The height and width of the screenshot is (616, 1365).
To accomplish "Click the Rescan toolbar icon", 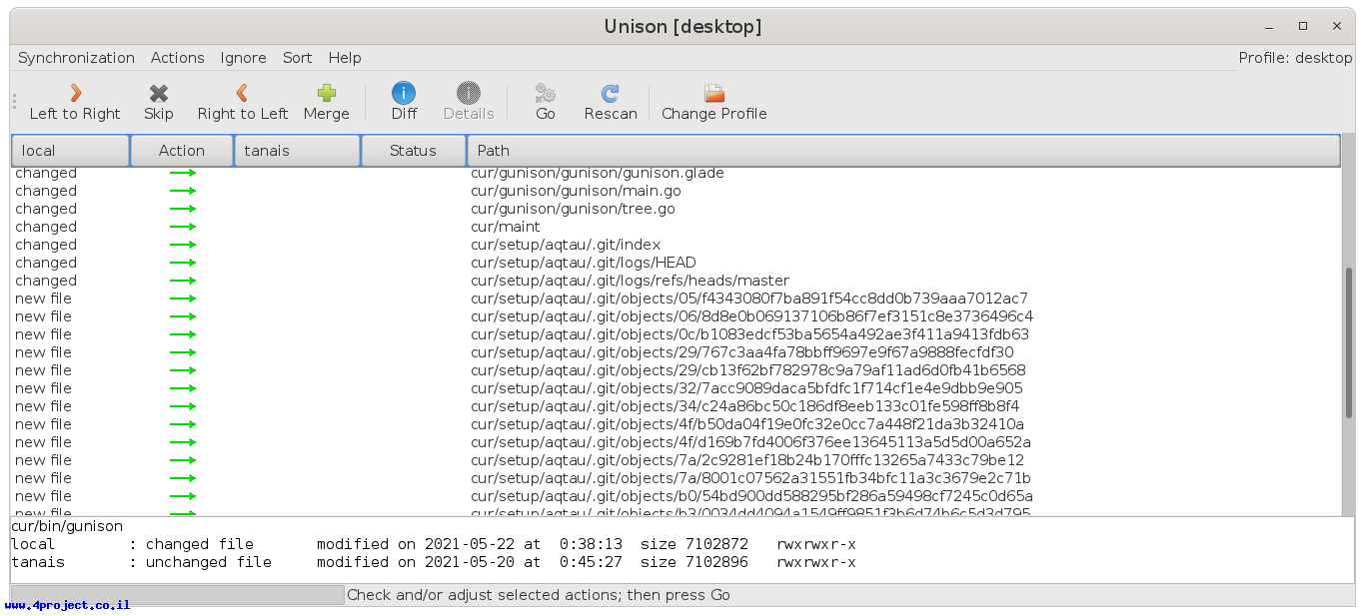I will (611, 93).
